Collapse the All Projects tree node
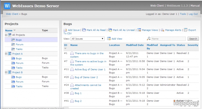The image size is (202, 109). click(6, 35)
